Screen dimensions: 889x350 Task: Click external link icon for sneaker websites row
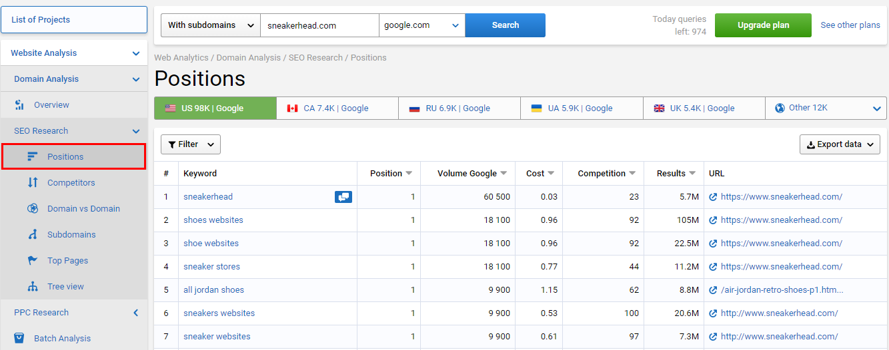713,337
